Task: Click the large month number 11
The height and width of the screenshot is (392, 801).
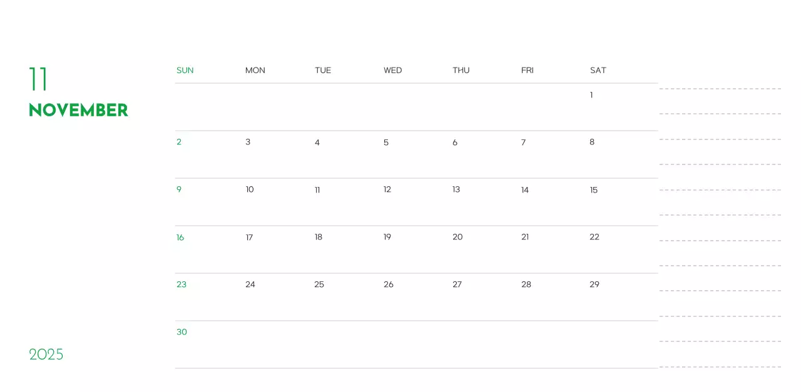Action: 38,79
